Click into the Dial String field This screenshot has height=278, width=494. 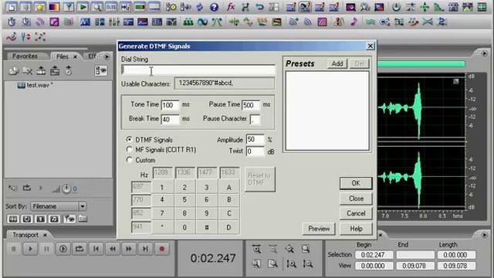click(198, 70)
